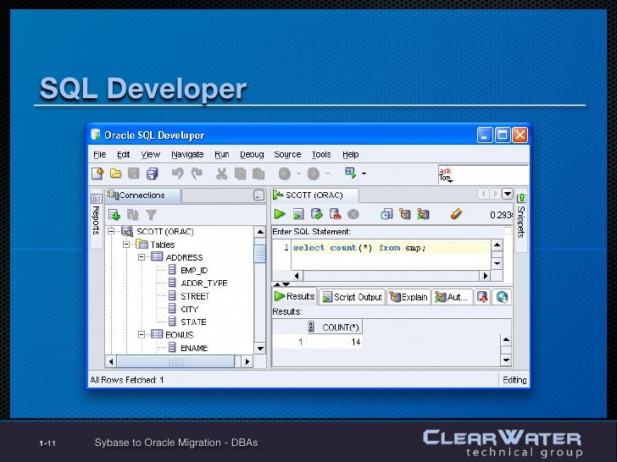The image size is (617, 462).
Task: Click the Execute Explain Plan icon
Action: pyautogui.click(x=405, y=214)
